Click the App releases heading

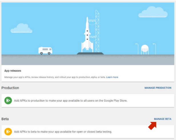(x=13, y=71)
